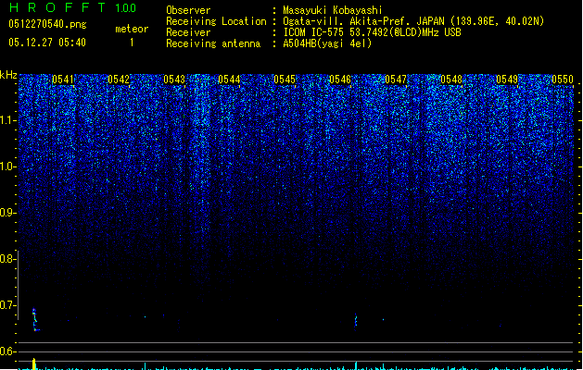Click the 0545 time marker
The image size is (583, 370).
(x=285, y=80)
